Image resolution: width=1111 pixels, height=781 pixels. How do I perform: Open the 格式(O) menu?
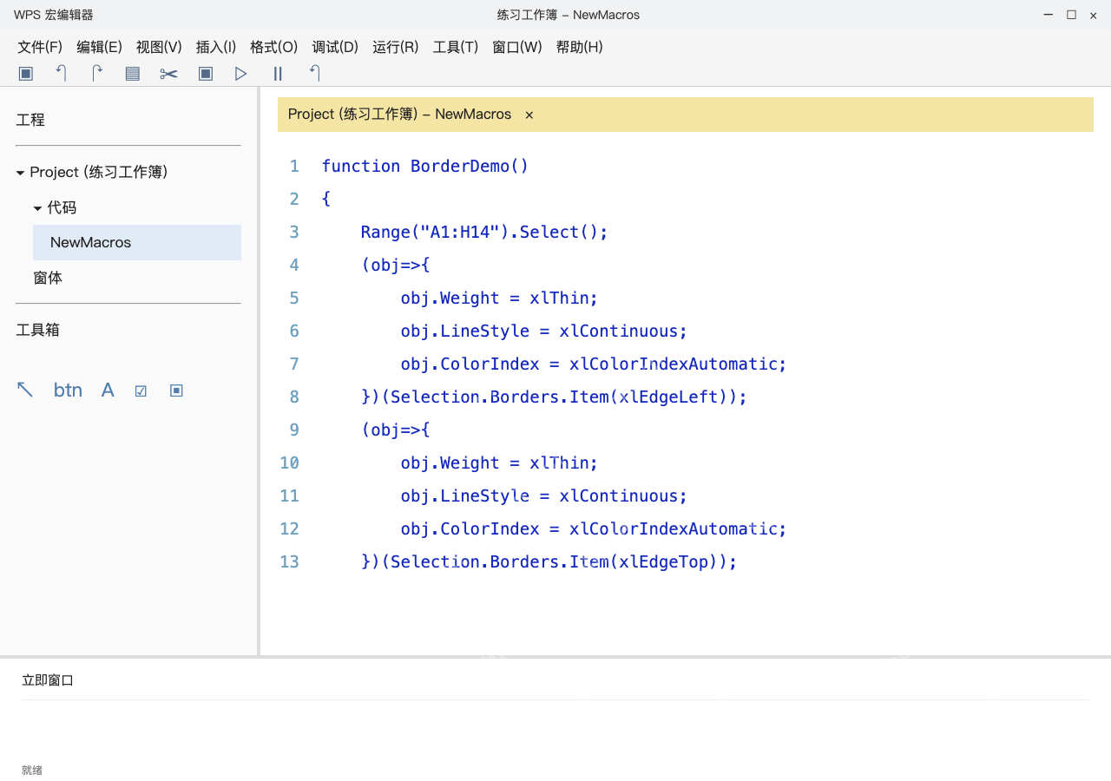[274, 47]
